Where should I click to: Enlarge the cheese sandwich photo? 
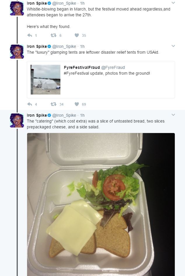101,204
